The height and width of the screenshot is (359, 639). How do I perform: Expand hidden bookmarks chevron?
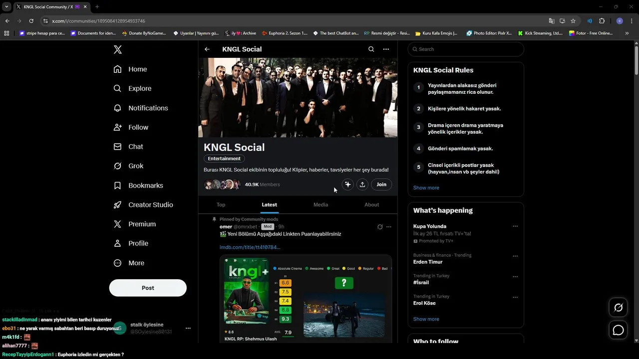point(627,33)
